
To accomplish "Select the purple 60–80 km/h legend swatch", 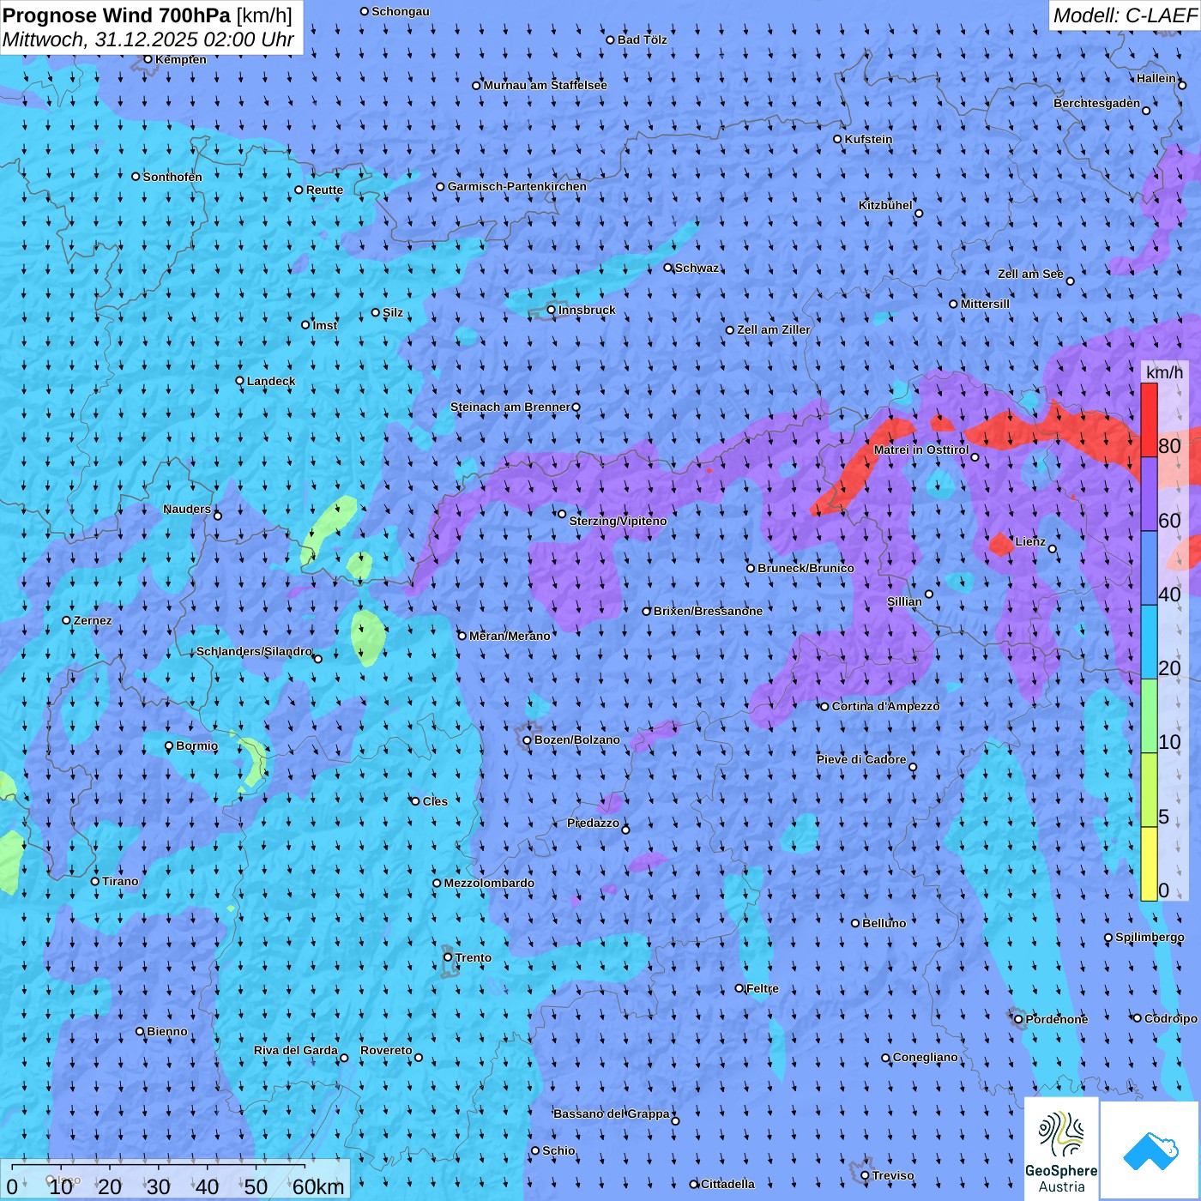I will point(1149,494).
